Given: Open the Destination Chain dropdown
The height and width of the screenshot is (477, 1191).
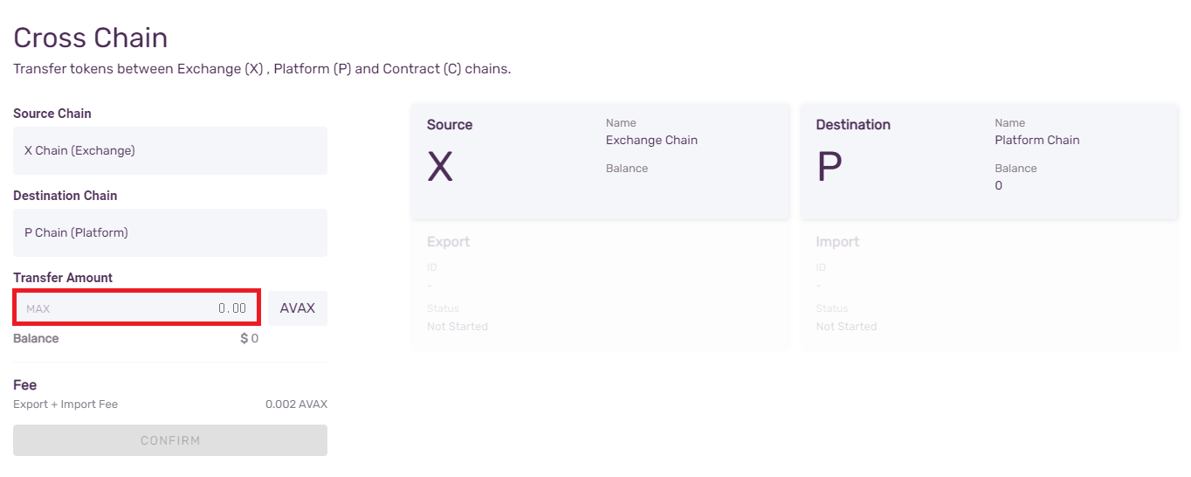Looking at the screenshot, I should (x=170, y=232).
